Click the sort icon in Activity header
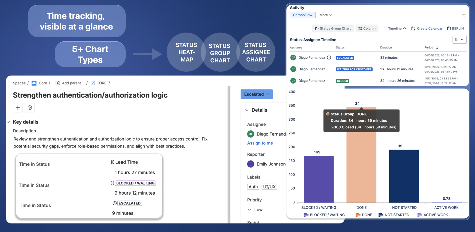 [464, 16]
